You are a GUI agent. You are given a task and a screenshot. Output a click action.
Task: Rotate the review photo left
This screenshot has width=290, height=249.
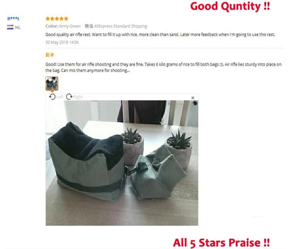click(x=52, y=97)
